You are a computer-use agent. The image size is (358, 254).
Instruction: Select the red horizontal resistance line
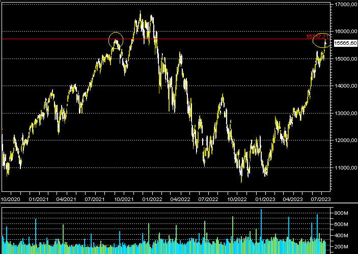click(x=166, y=39)
